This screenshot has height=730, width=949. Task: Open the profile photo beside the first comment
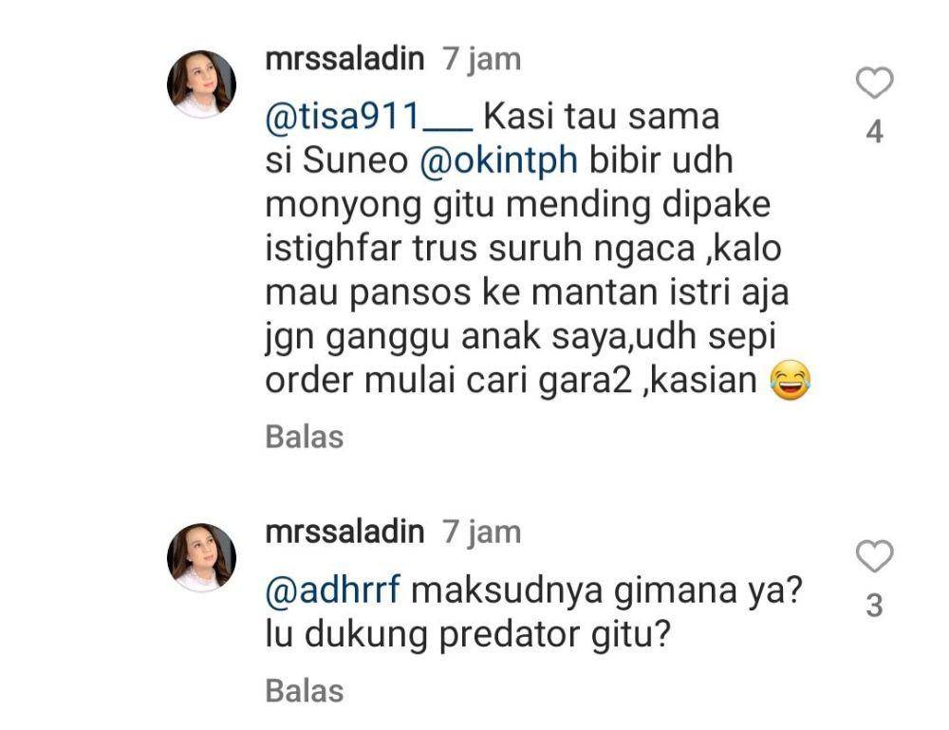coord(201,84)
